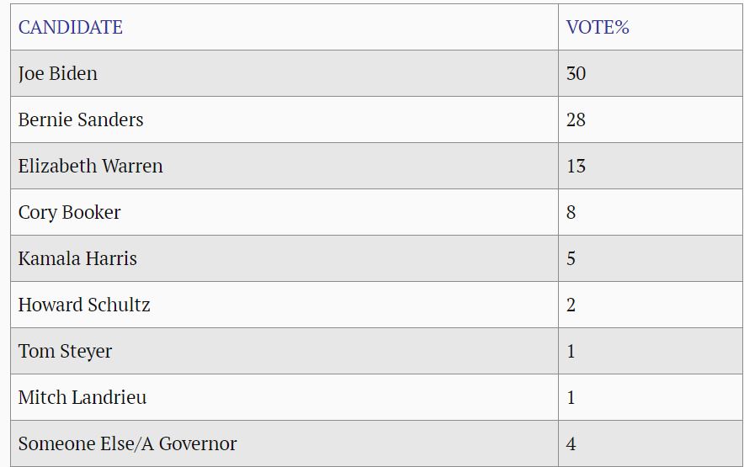
Task: Select the Howard Schultz name cell
Action: 84,305
